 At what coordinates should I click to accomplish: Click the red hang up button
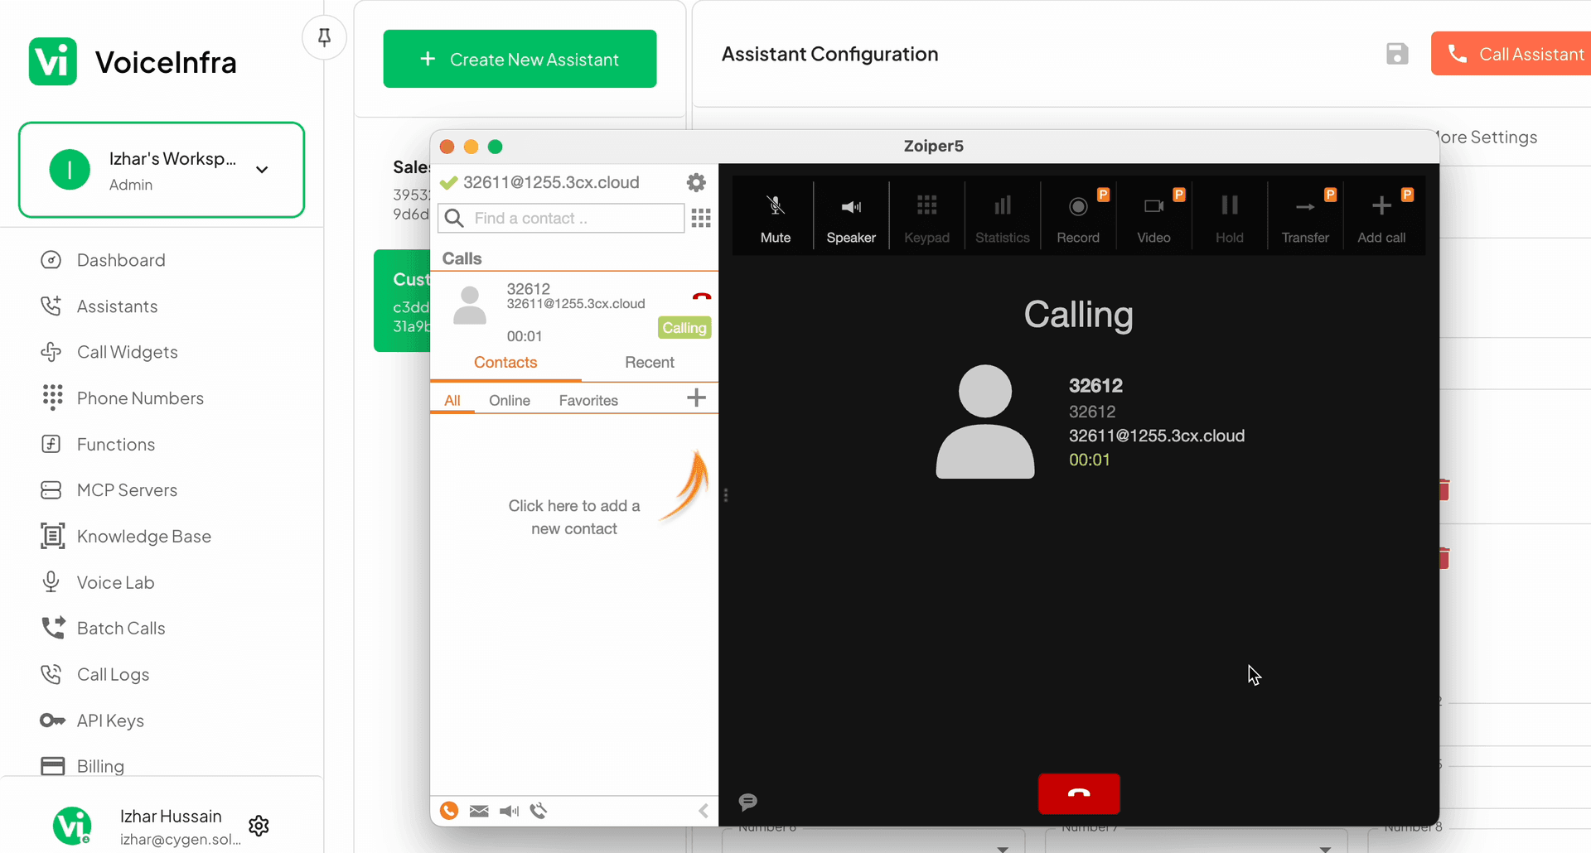click(1078, 793)
